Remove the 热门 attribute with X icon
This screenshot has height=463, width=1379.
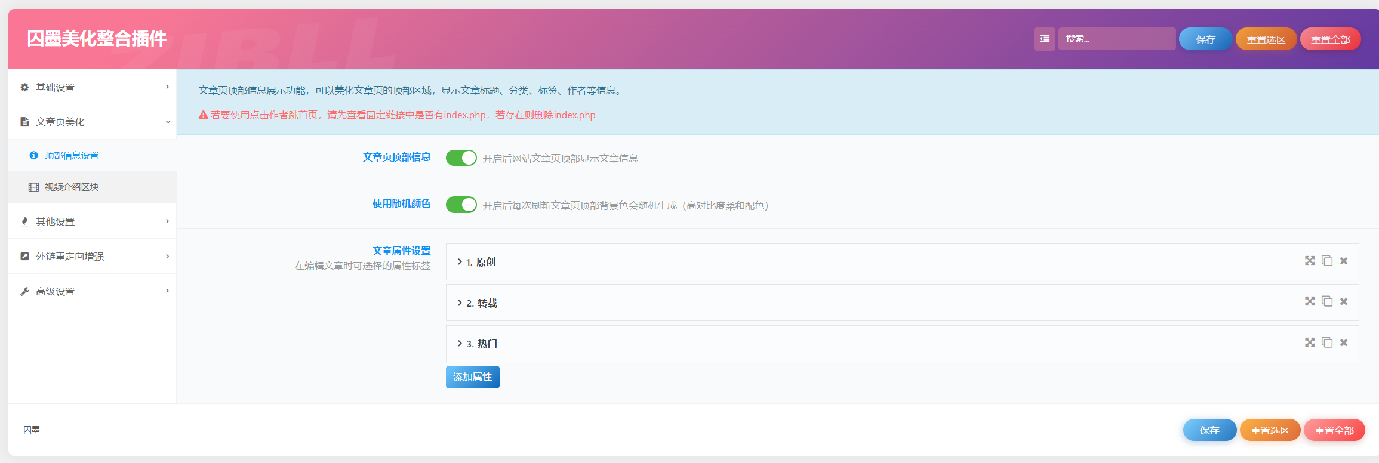click(1344, 342)
